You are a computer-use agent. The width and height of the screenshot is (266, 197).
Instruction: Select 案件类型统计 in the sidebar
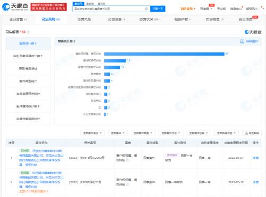coord(28,81)
